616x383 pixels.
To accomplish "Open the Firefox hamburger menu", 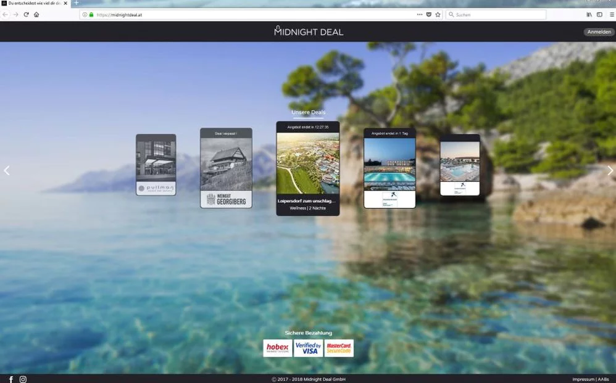I will (x=611, y=14).
